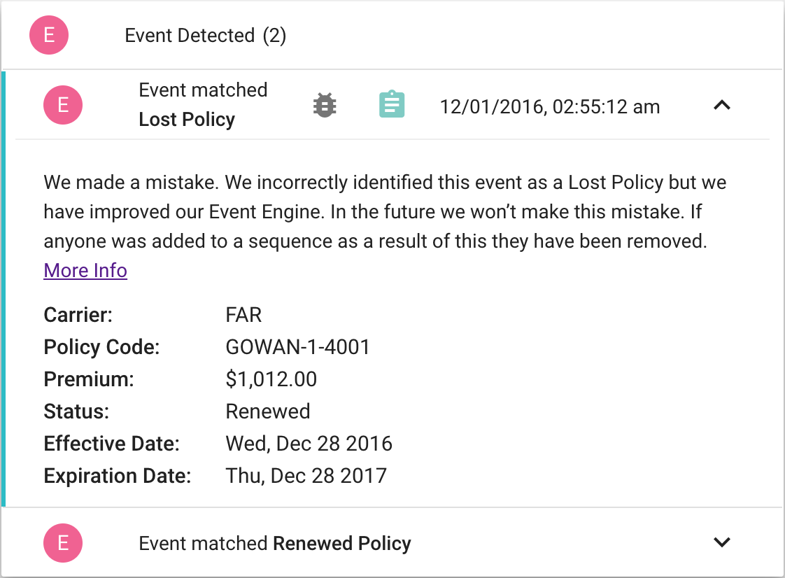785x578 pixels.
Task: Click the Renewed status value
Action: coord(268,411)
